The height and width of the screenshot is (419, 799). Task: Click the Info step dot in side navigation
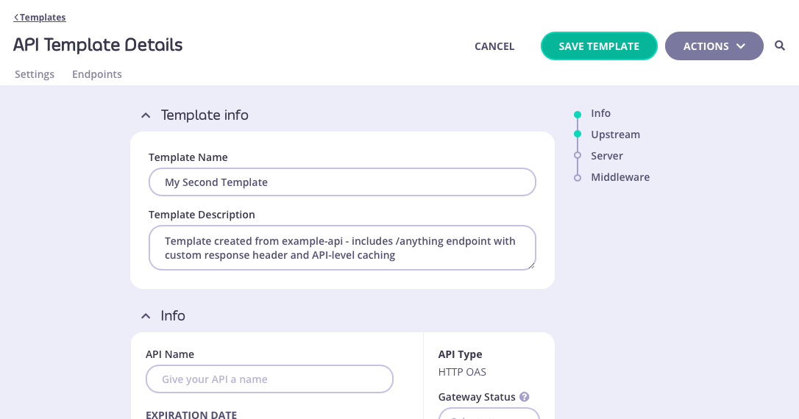pyautogui.click(x=578, y=114)
